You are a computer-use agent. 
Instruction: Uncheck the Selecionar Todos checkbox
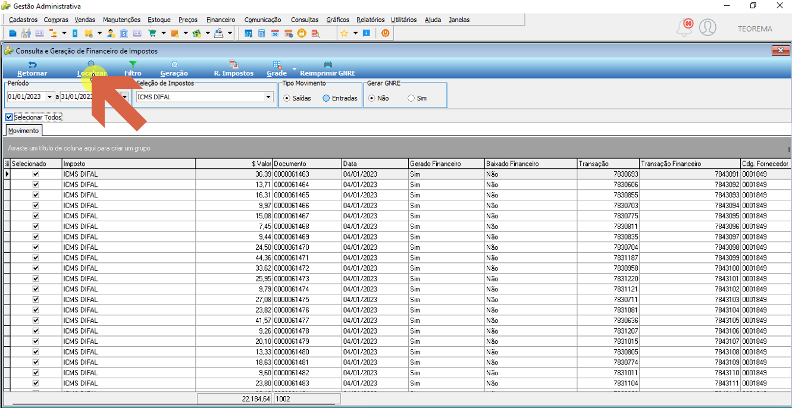(9, 117)
